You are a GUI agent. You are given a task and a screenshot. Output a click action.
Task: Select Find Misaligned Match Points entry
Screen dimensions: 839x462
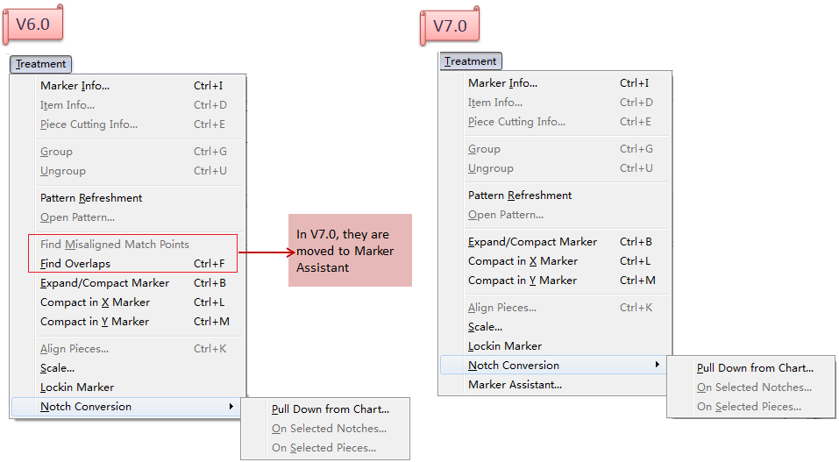[x=114, y=245]
